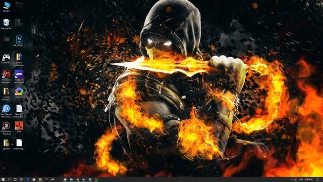Click the red circle tray icon
This screenshot has width=323, height=182.
pos(296,179)
